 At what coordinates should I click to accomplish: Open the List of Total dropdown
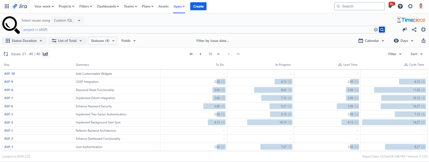click(67, 41)
